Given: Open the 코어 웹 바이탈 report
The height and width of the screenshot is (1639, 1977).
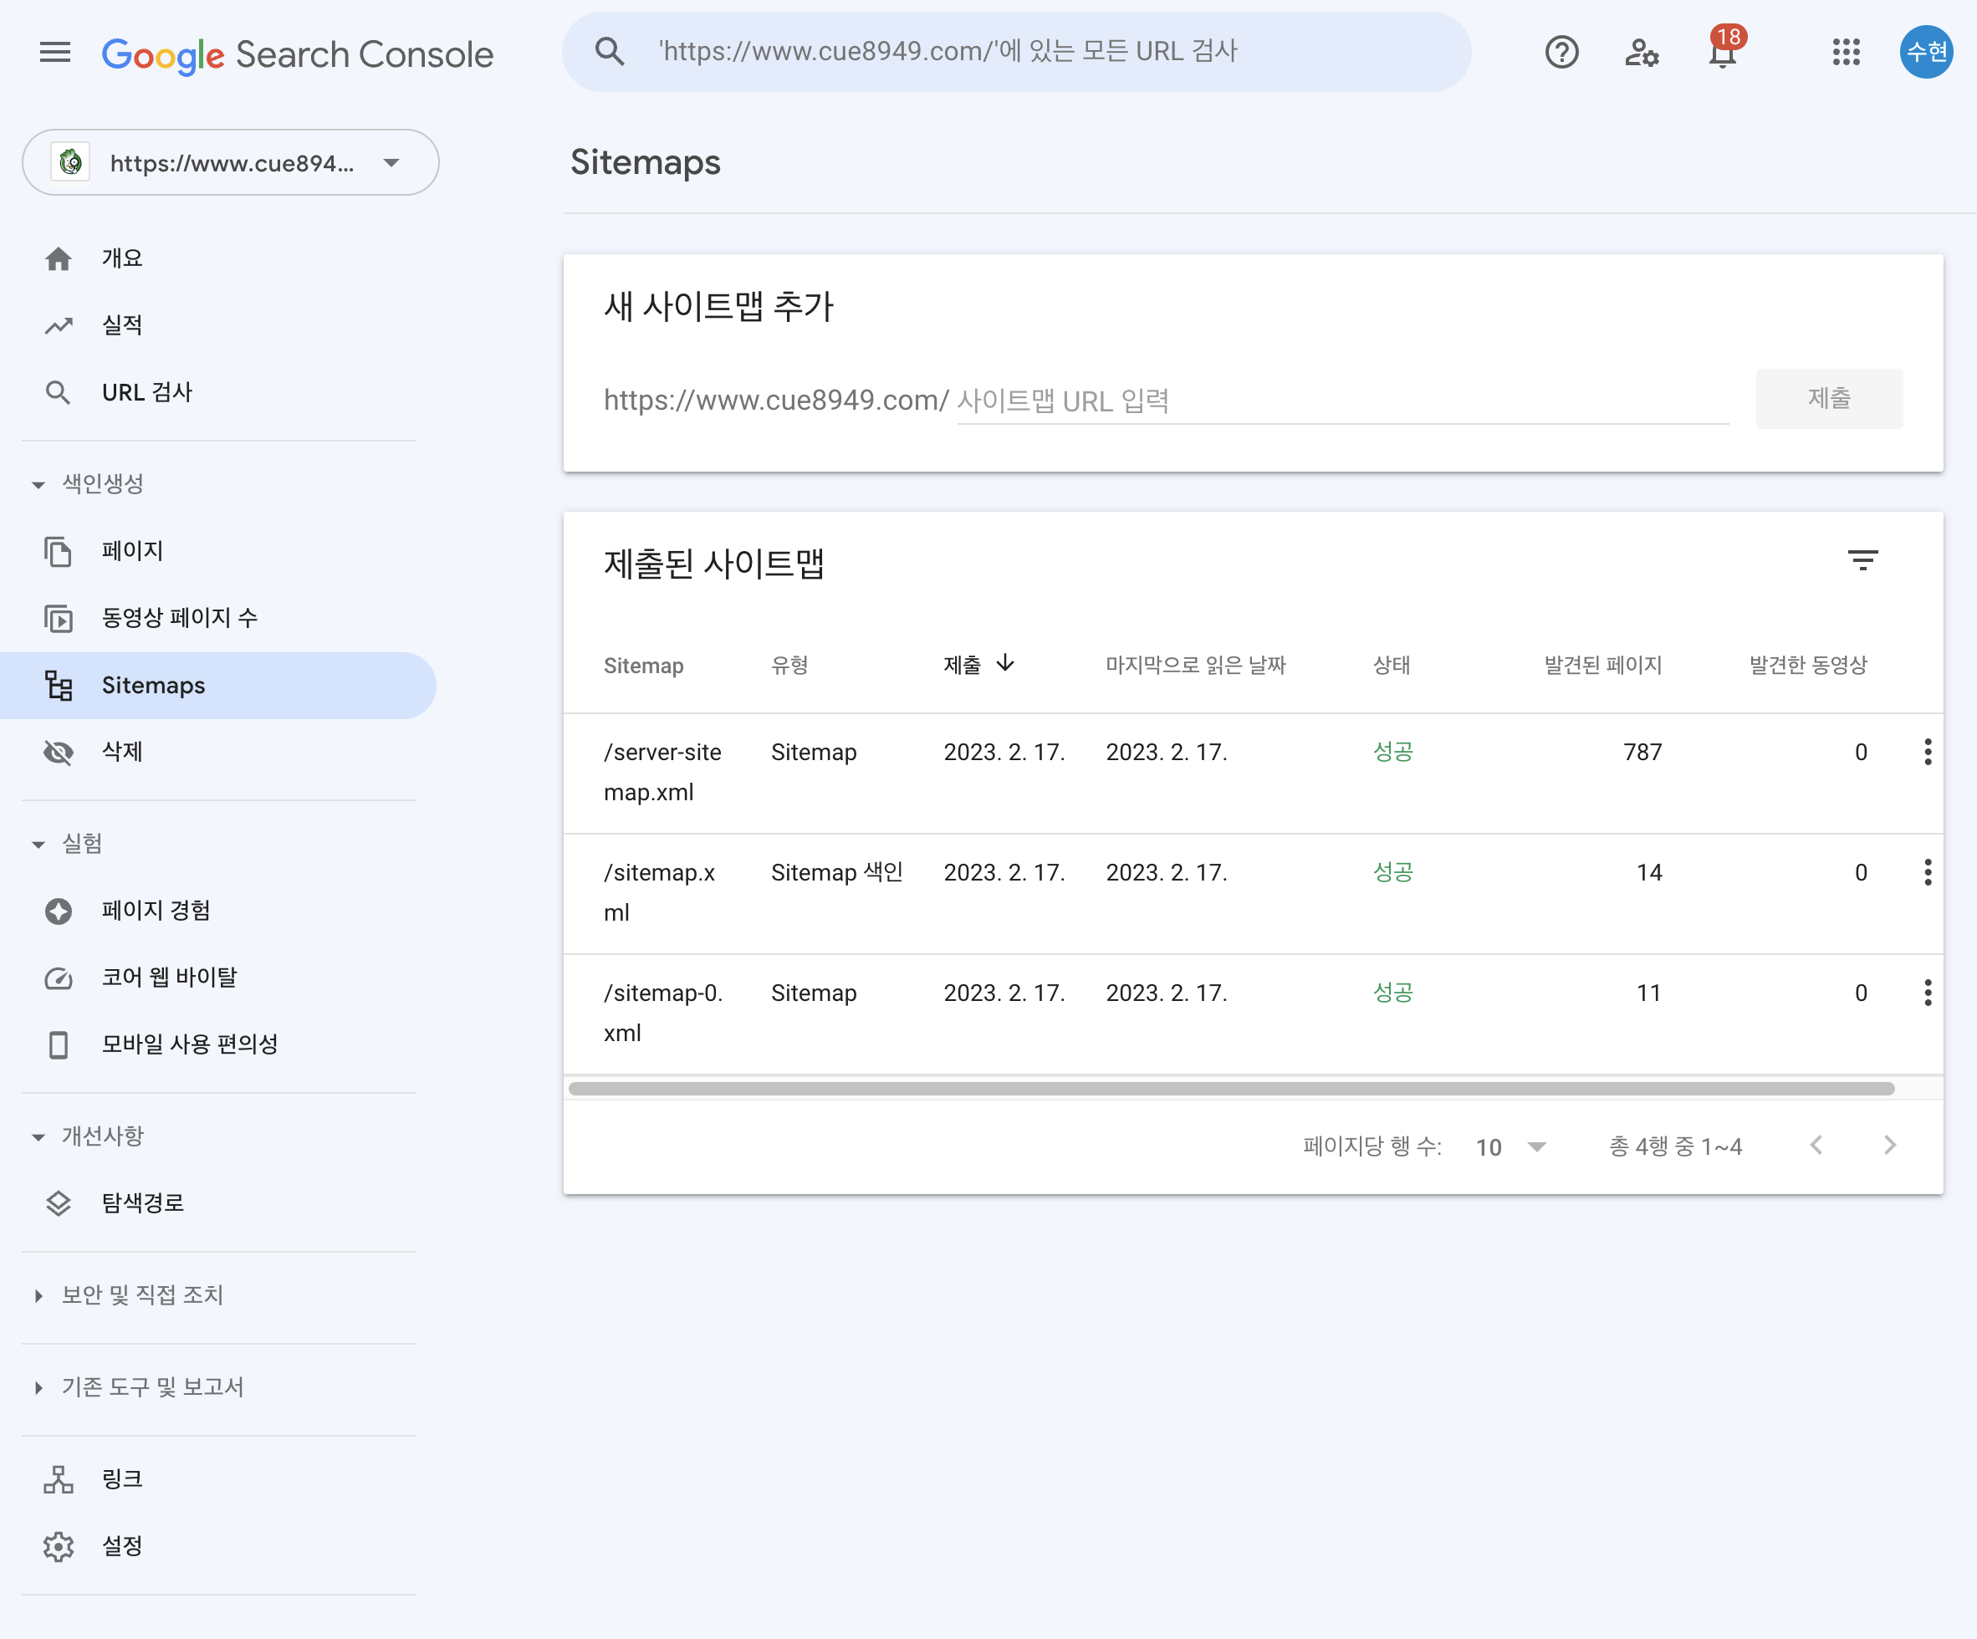Looking at the screenshot, I should coord(171,976).
